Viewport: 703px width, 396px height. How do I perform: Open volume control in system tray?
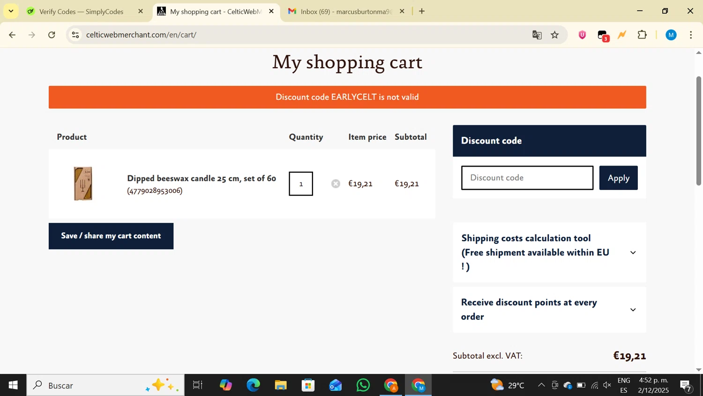click(607, 385)
